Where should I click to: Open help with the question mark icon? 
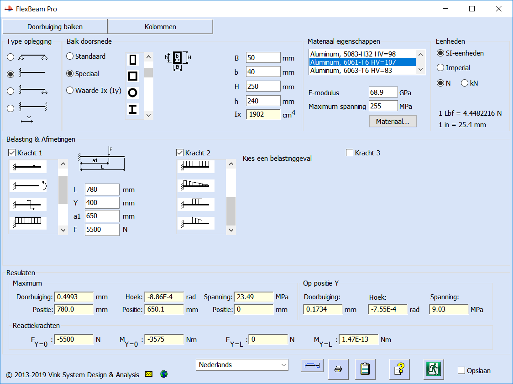(x=399, y=369)
